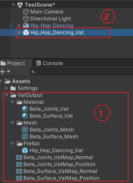This screenshot has width=133, height=183.
Task: Select the Main Camera cube icon
Action: pyautogui.click(x=26, y=12)
